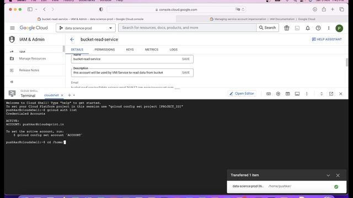Viewport: 353px width, 198px height.
Task: Close the cloudshell terminal tab
Action: tap(62, 95)
